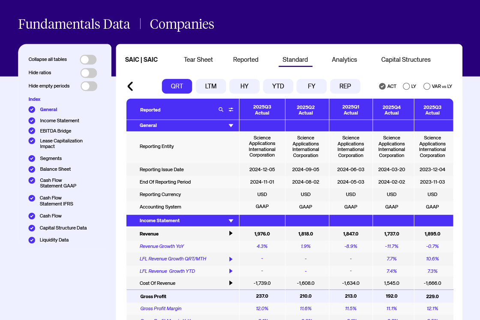The image size is (480, 320).
Task: Click the Balance Sheet check icon
Action: pos(32,169)
